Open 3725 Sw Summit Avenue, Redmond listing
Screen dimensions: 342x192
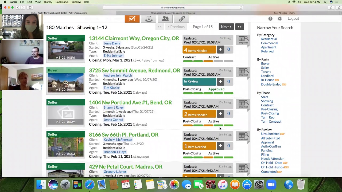pos(135,70)
